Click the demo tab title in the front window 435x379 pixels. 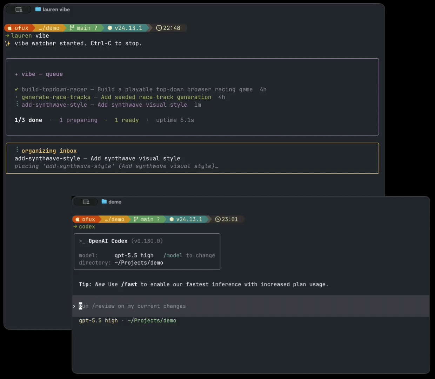coord(115,202)
